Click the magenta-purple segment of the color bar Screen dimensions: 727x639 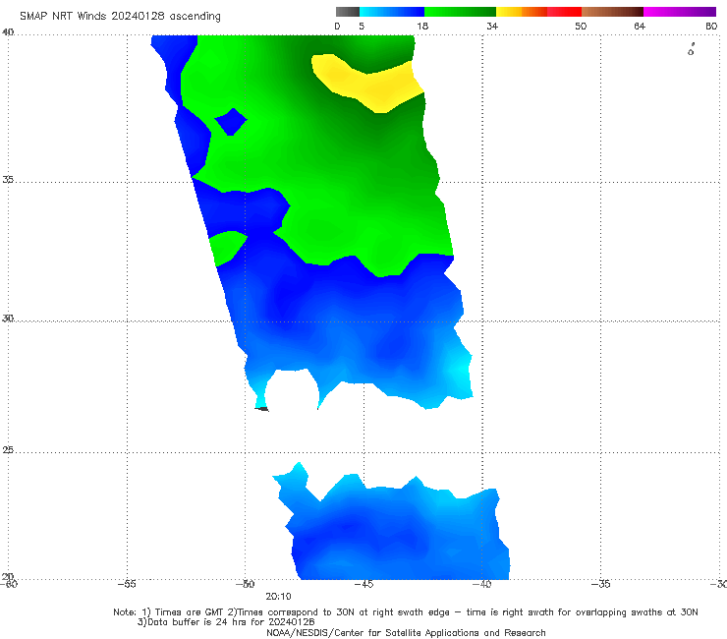(x=680, y=12)
